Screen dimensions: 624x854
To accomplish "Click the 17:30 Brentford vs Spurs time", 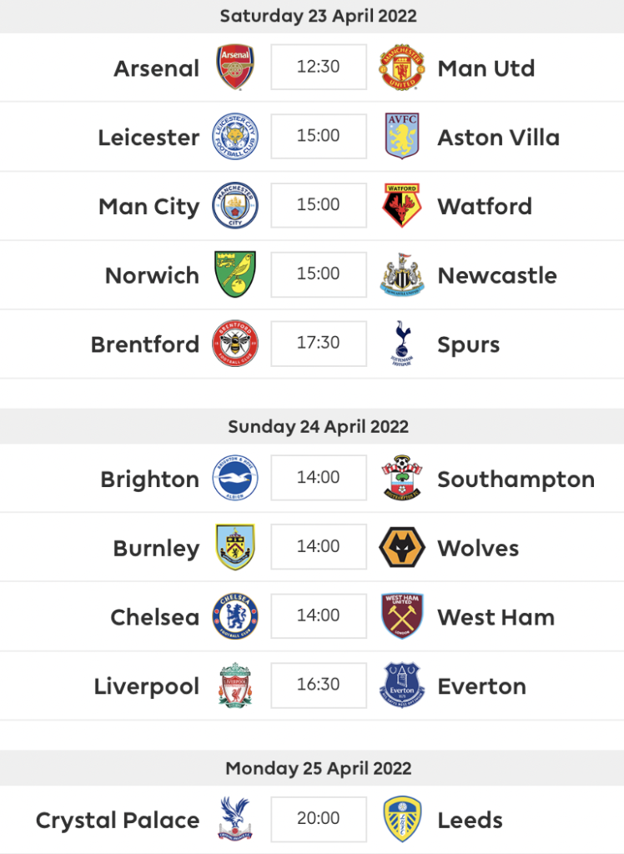I will tap(319, 343).
